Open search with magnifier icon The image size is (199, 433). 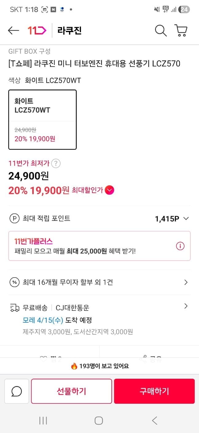[x=160, y=30]
